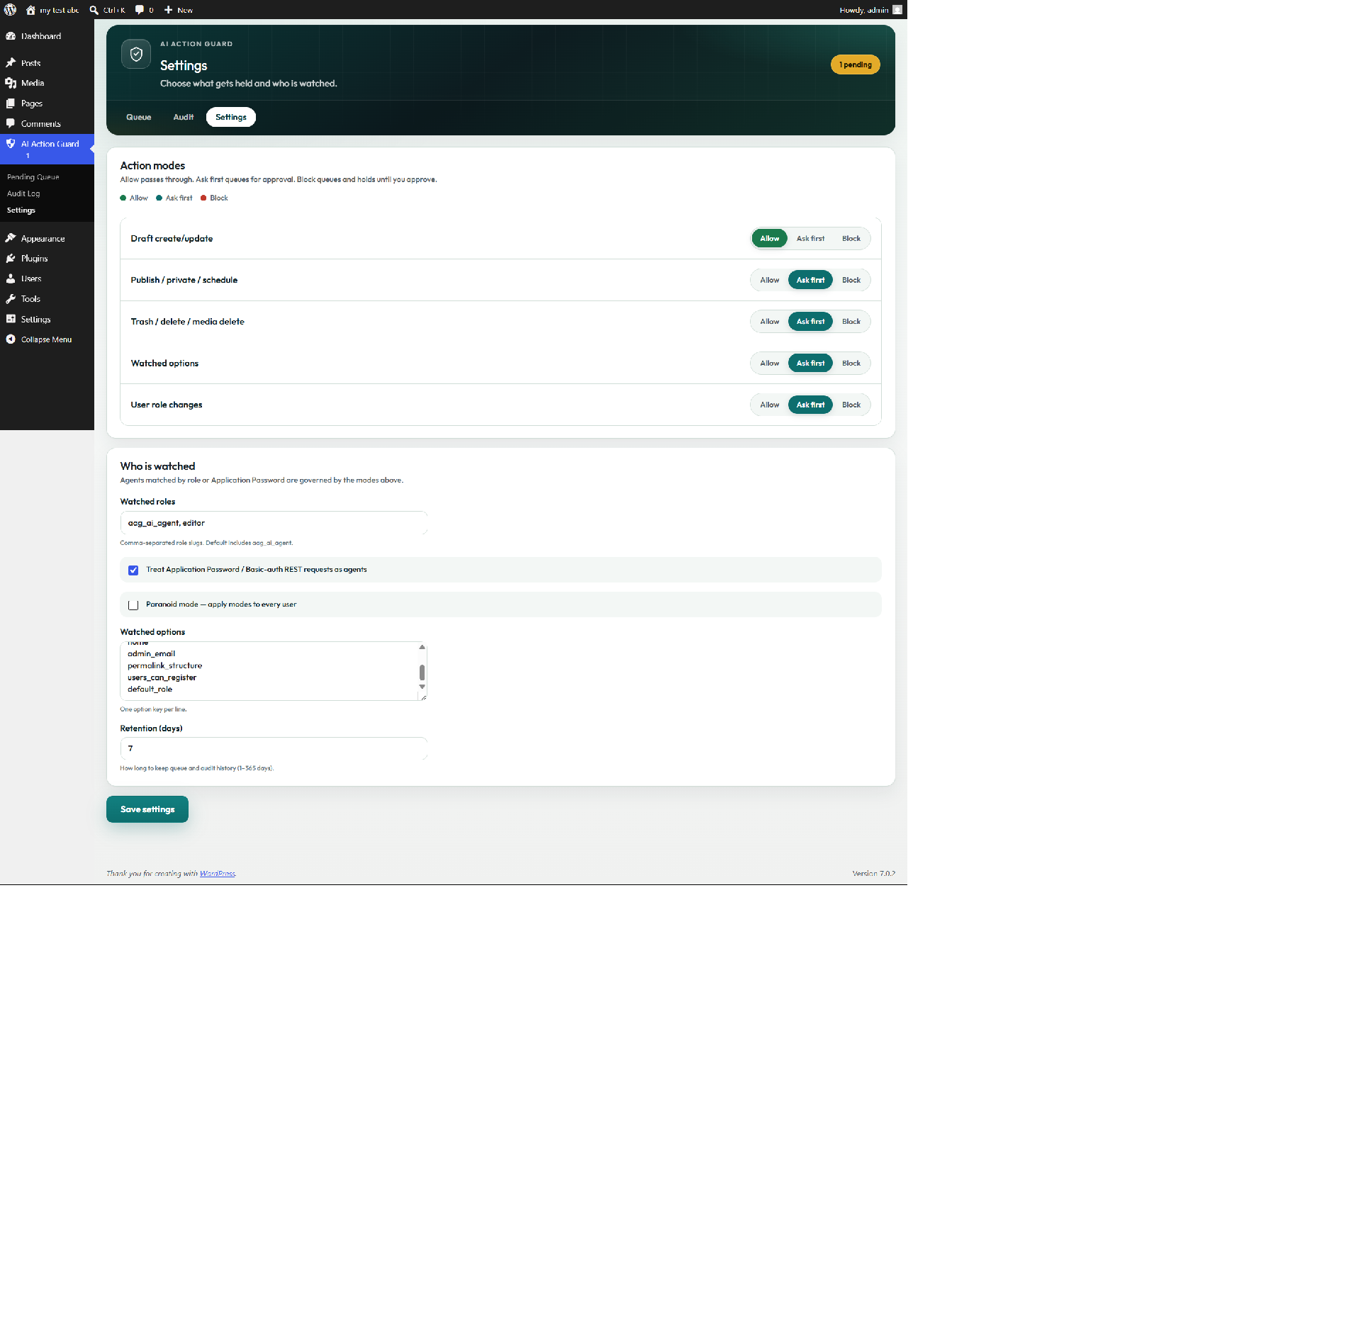Image resolution: width=1361 pixels, height=1328 pixels.
Task: Click the 'users_can_register' line in Watched options
Action: tap(162, 677)
